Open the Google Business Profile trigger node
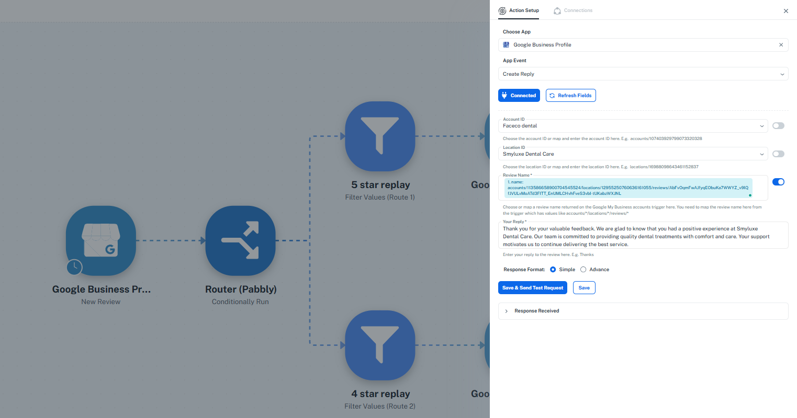The height and width of the screenshot is (418, 797). 101,240
